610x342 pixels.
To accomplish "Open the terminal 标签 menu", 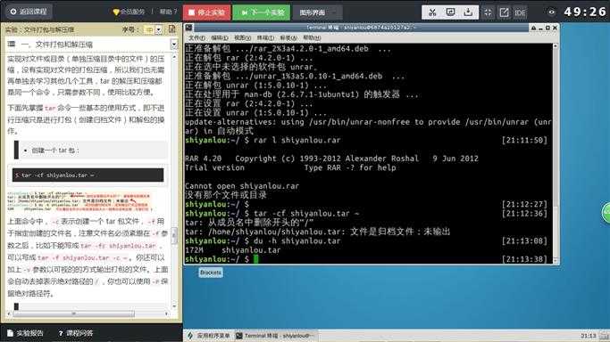I will tap(288, 37).
